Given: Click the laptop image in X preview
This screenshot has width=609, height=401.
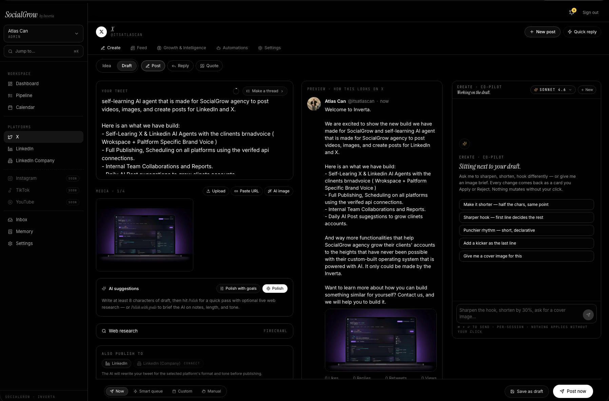Looking at the screenshot, I should click(x=380, y=340).
